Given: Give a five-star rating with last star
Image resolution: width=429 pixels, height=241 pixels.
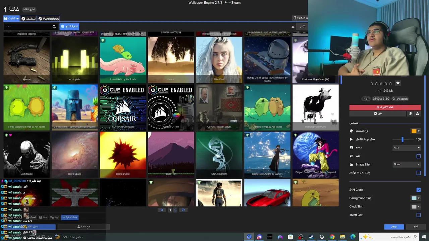Looking at the screenshot, I should coord(390,83).
